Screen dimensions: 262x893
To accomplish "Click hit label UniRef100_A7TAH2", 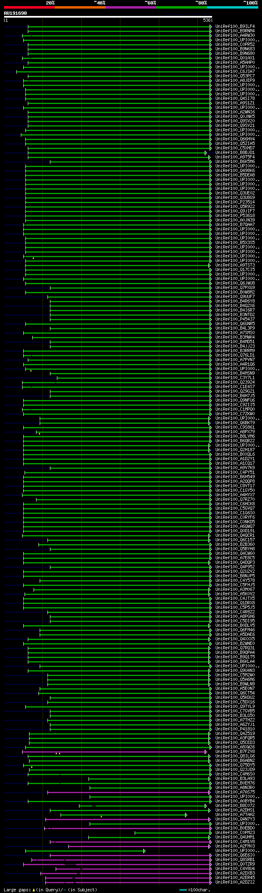I will click(x=235, y=814).
